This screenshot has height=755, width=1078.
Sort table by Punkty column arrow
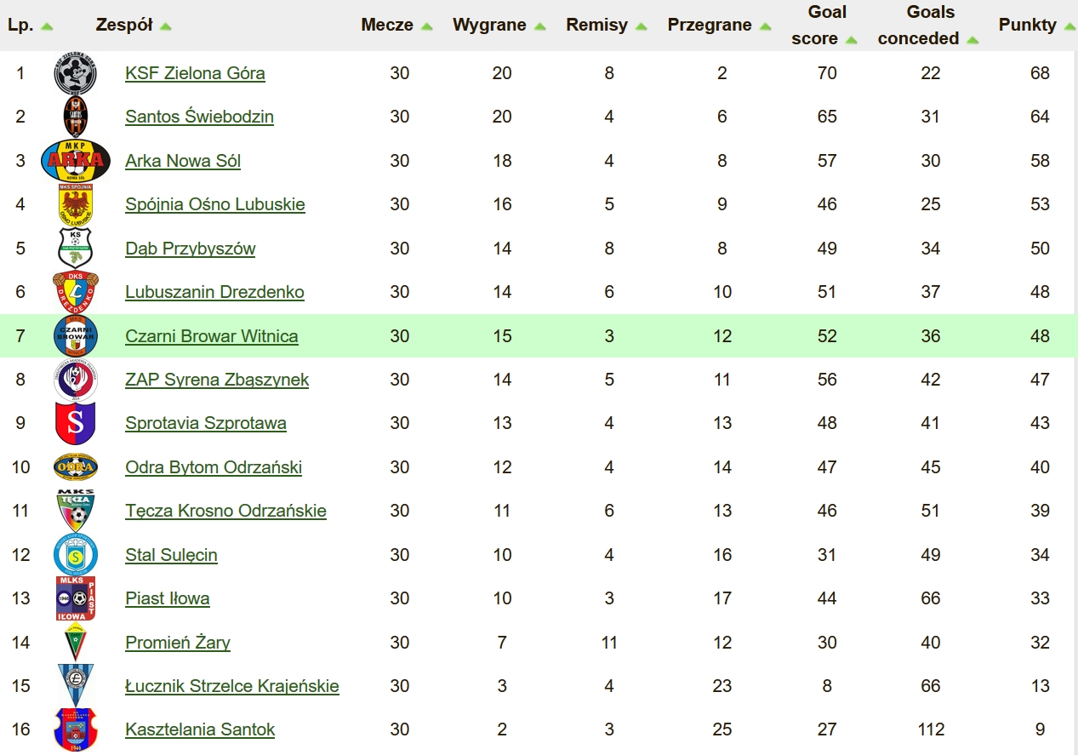pyautogui.click(x=1069, y=26)
